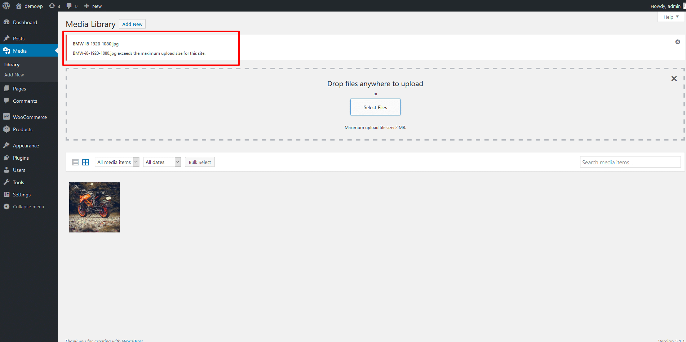The height and width of the screenshot is (342, 686).
Task: Click the exceeds maximum upload size message
Action: tap(139, 53)
